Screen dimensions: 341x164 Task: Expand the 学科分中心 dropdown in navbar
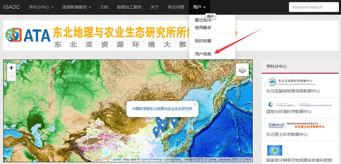point(41,7)
